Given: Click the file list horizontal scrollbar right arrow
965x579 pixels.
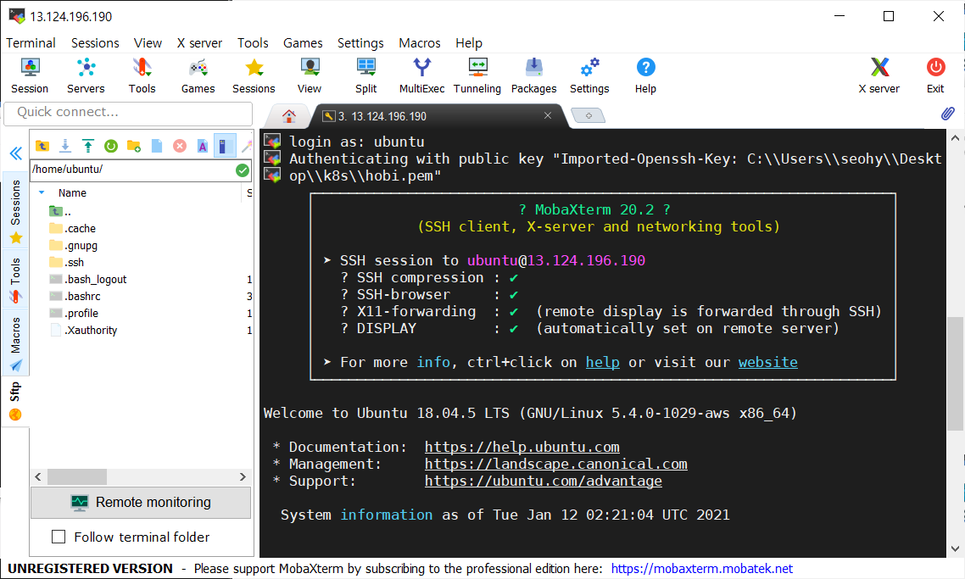Looking at the screenshot, I should 243,477.
